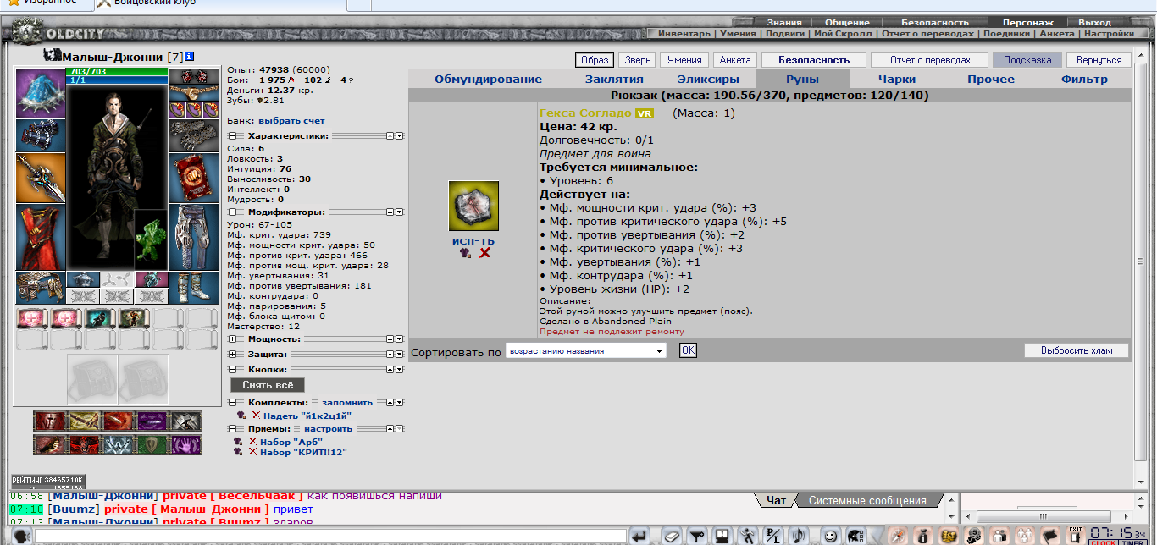Confirm sorting with the OK button
Viewport: 1157px width, 545px height.
(x=688, y=350)
